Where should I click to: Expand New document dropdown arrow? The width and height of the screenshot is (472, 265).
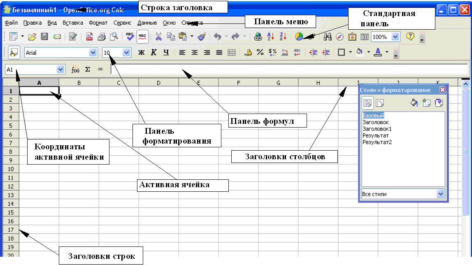(23, 37)
